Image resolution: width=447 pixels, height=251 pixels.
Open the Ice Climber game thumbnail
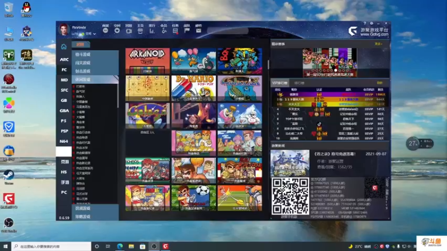click(240, 115)
